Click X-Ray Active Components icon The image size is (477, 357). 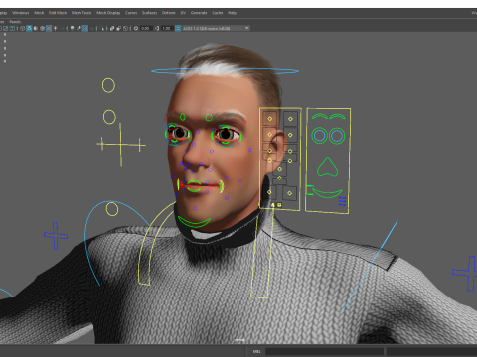[x=119, y=28]
